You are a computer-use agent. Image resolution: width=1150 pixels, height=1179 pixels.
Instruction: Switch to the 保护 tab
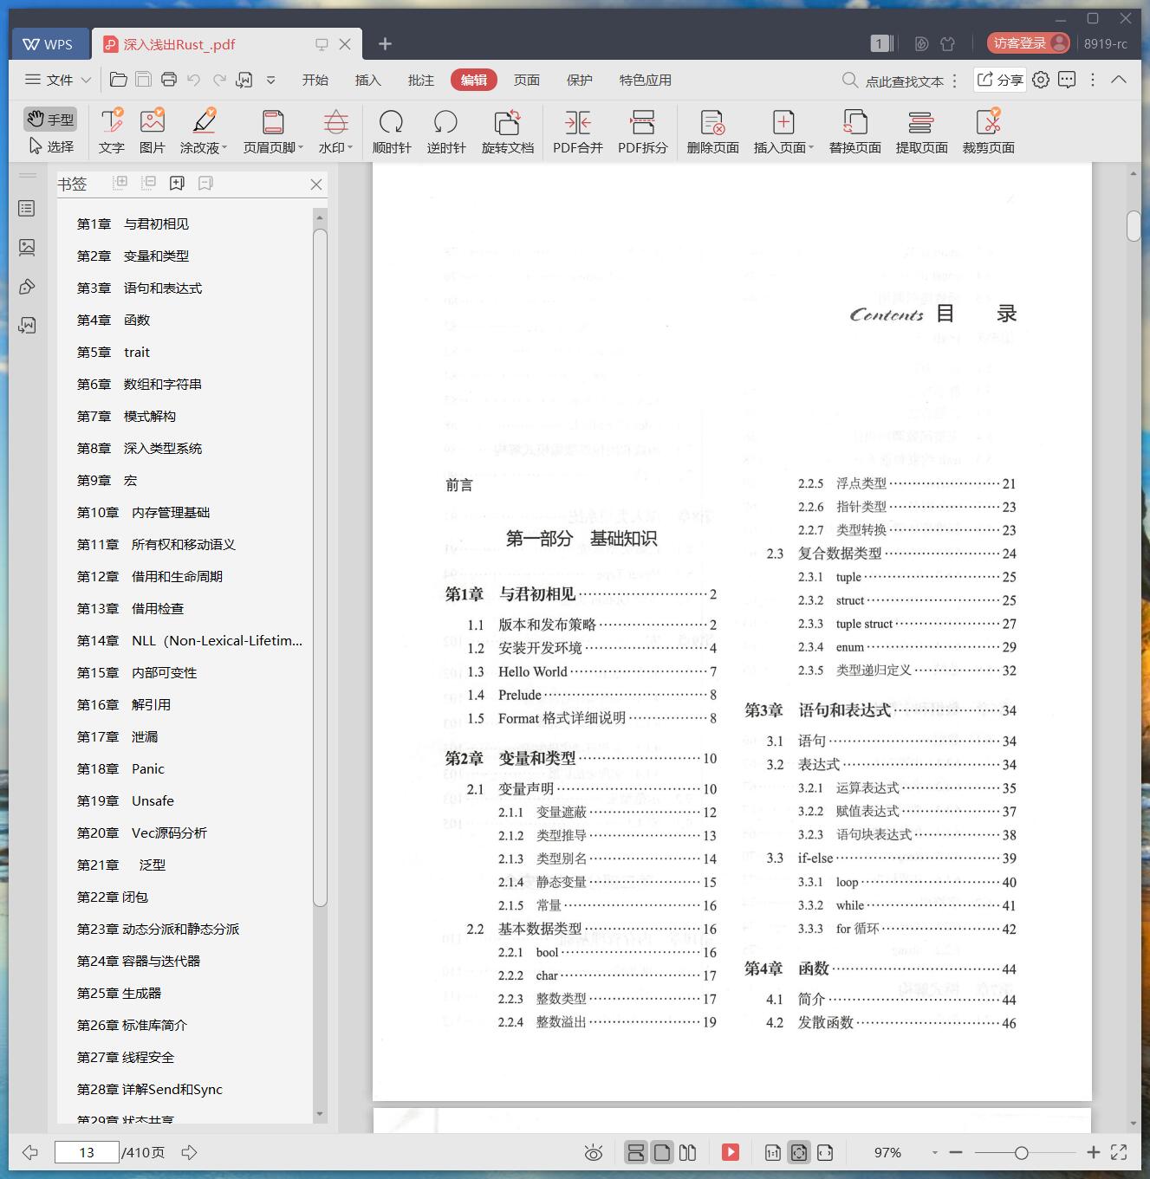click(x=580, y=80)
